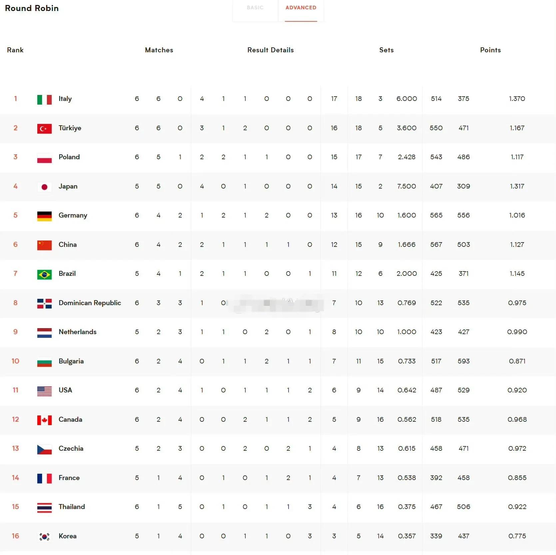
Task: Click the Japan flag icon
Action: (44, 187)
